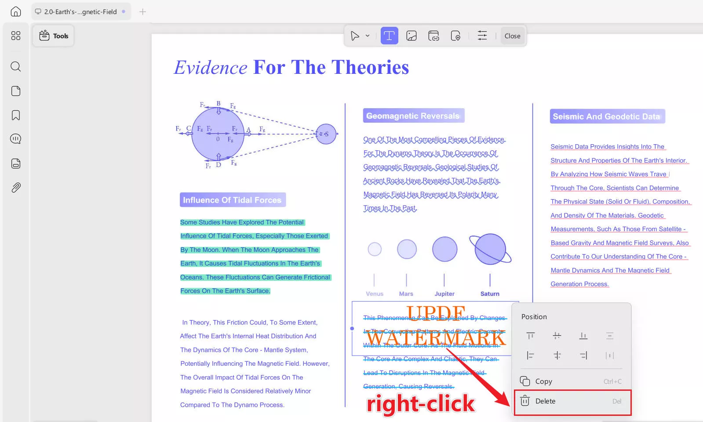Go to the Home screen icon
The image size is (703, 422).
16,12
